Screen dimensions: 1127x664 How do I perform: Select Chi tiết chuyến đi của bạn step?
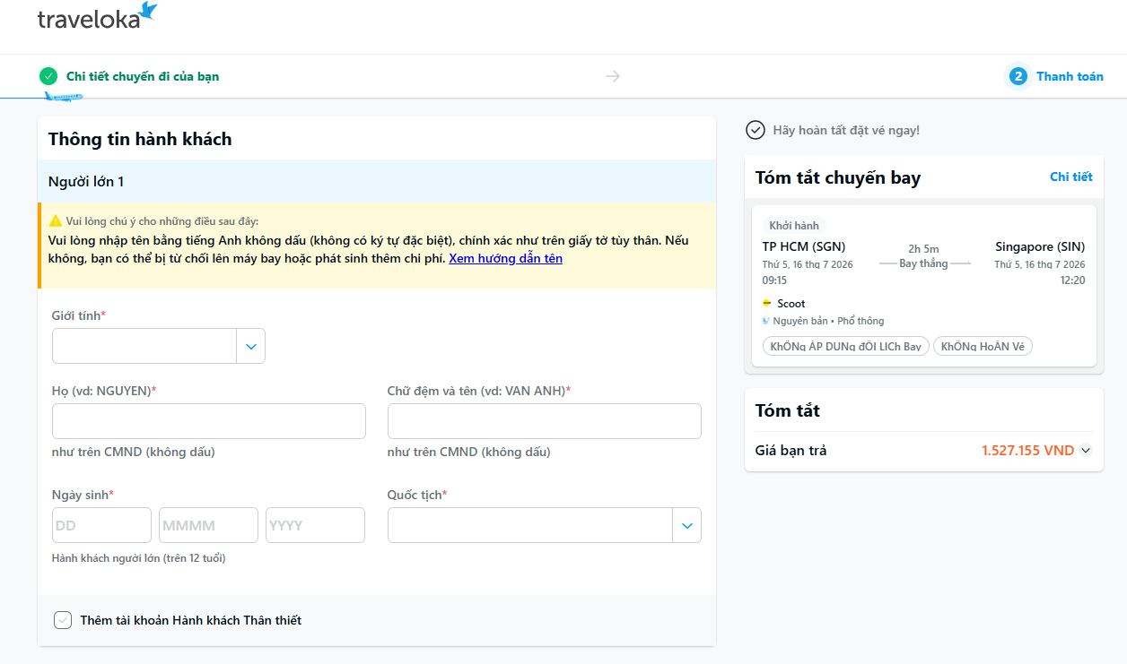143,76
